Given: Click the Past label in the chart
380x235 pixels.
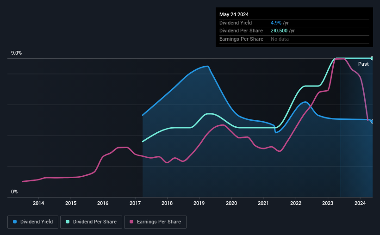Looking at the screenshot, I should (x=363, y=64).
